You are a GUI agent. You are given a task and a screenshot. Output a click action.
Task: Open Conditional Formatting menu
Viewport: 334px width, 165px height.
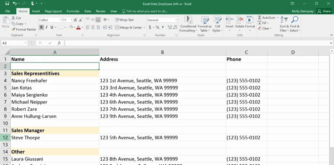click(x=188, y=24)
